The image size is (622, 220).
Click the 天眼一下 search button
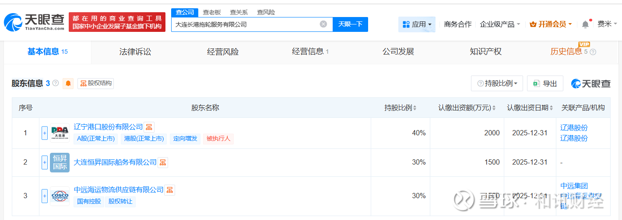350,24
